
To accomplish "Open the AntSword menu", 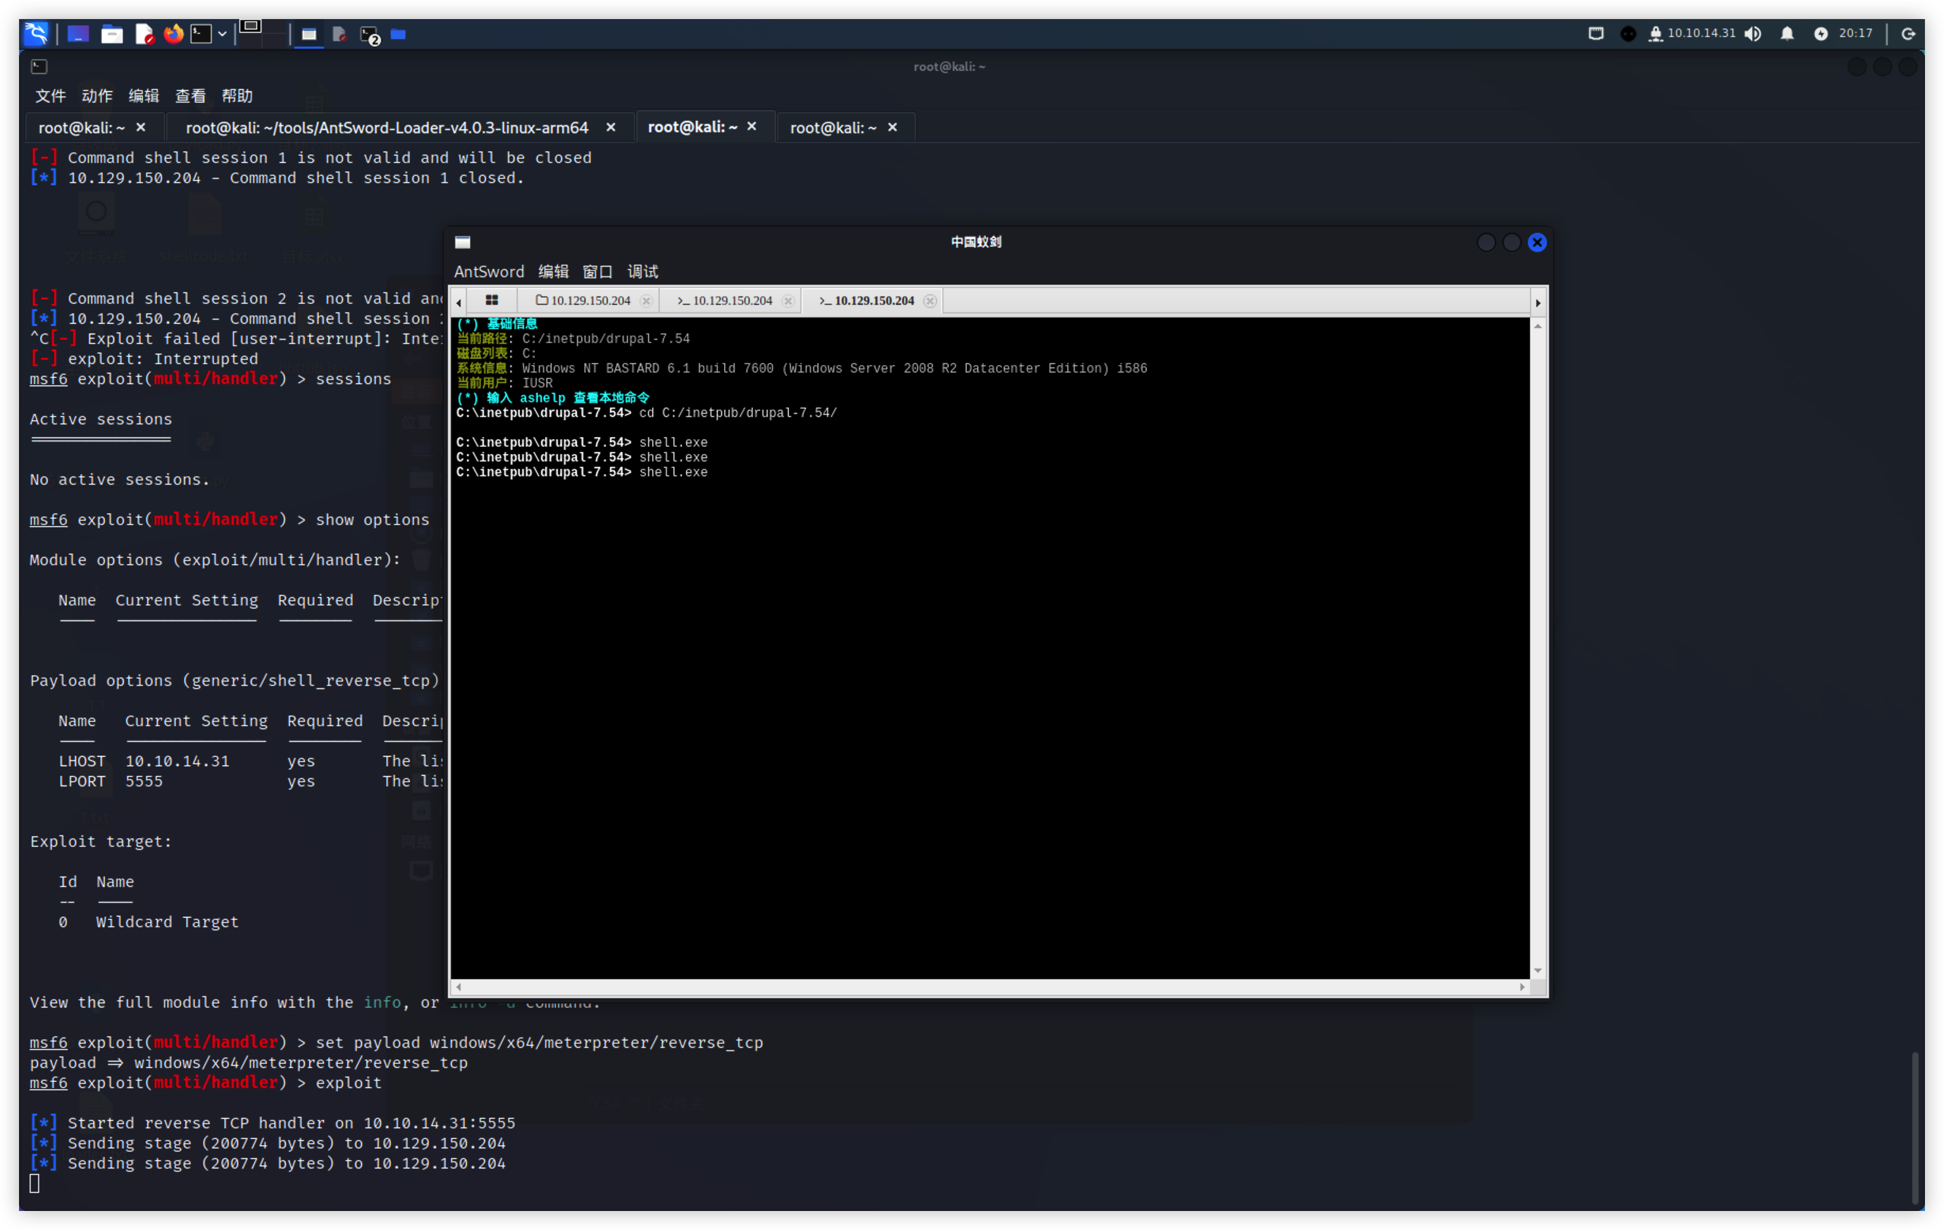I will pyautogui.click(x=489, y=271).
